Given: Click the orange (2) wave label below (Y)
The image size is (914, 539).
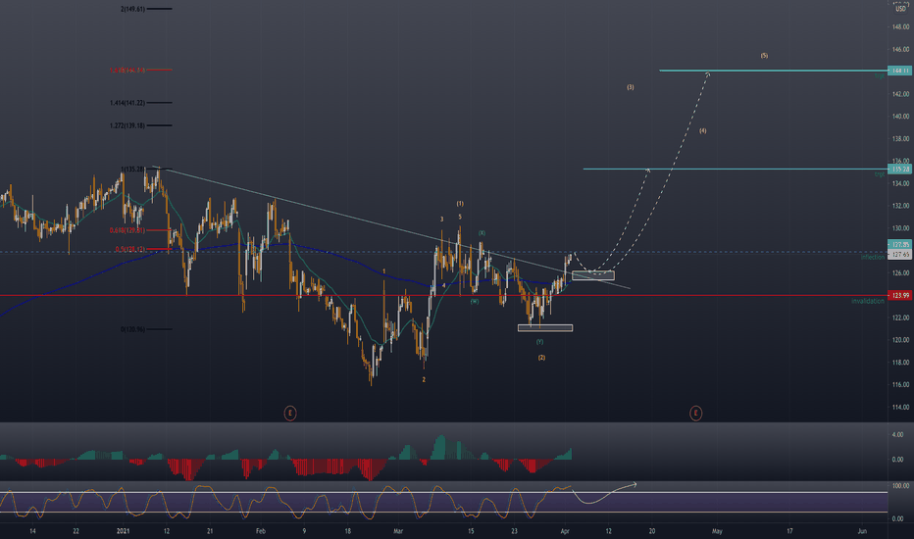Looking at the screenshot, I should click(x=541, y=357).
